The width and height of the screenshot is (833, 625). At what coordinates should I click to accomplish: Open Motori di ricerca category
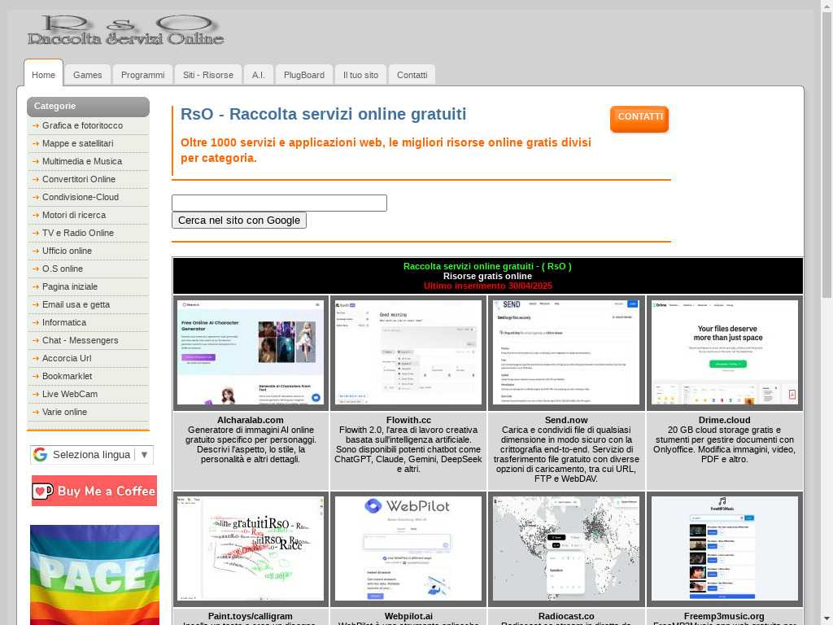point(88,215)
